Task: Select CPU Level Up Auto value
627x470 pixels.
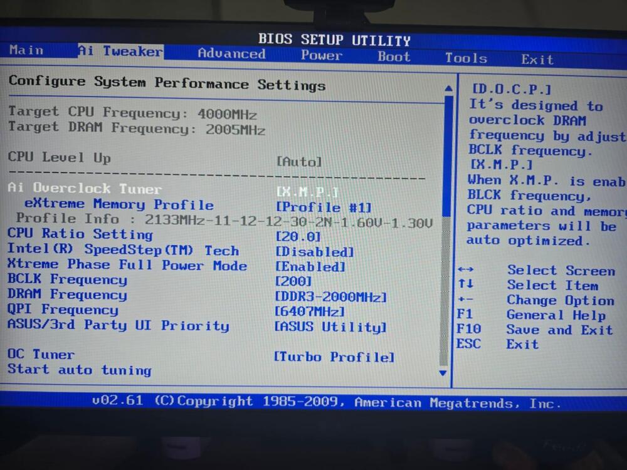Action: coord(299,162)
